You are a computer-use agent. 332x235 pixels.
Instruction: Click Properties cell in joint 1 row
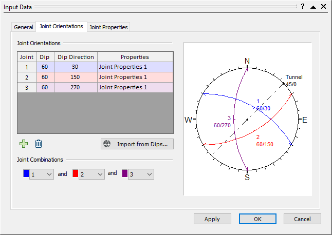135,67
